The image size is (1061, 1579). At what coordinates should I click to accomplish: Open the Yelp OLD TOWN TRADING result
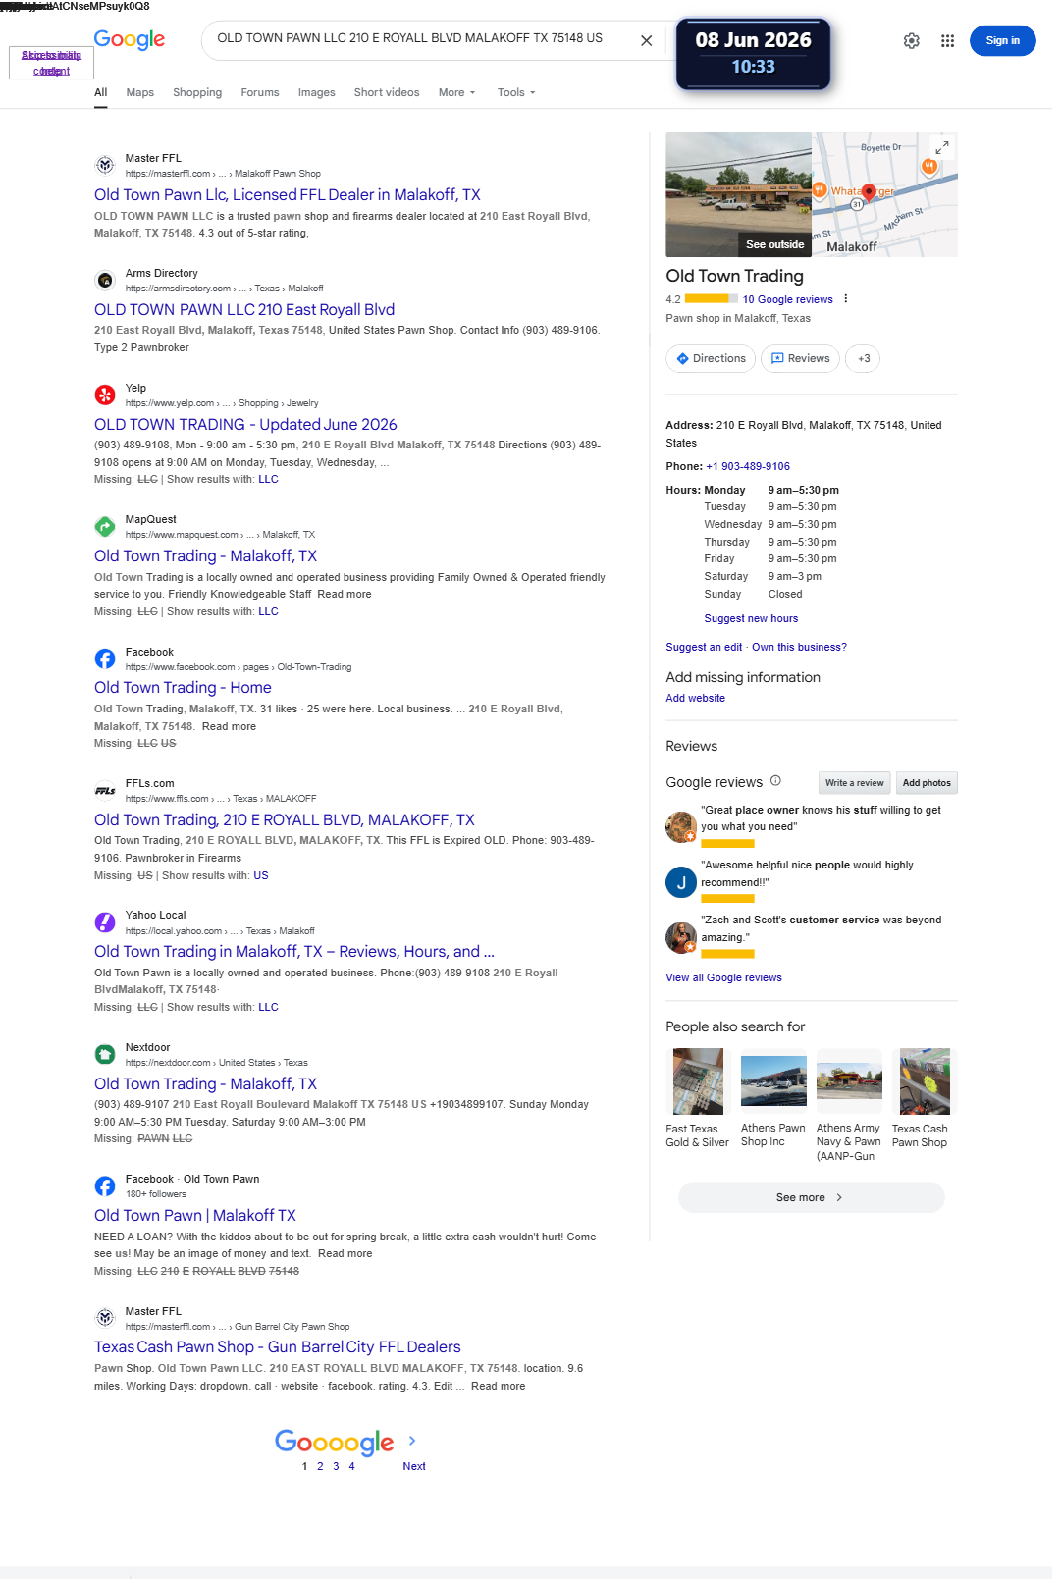click(245, 424)
